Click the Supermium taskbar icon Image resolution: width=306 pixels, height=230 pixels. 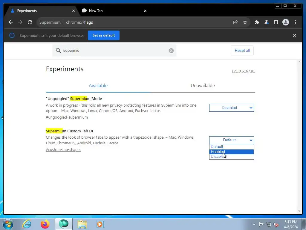(x=64, y=224)
